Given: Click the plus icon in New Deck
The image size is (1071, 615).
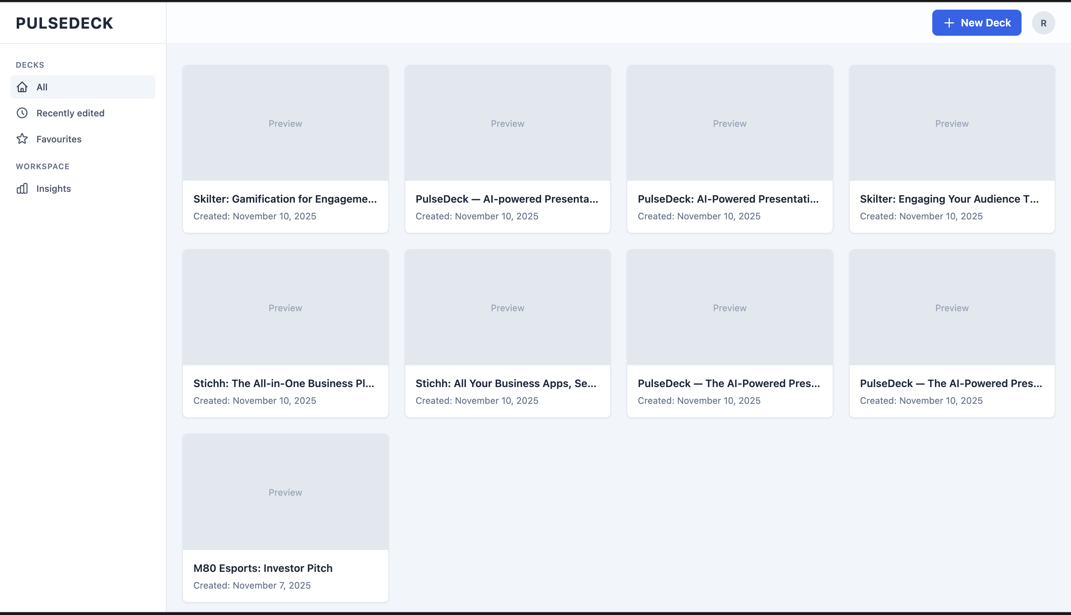Looking at the screenshot, I should point(949,23).
